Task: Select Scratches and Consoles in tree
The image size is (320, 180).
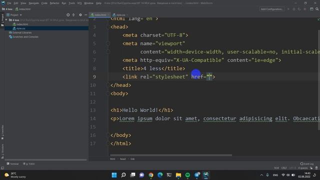Action: pyautogui.click(x=23, y=37)
